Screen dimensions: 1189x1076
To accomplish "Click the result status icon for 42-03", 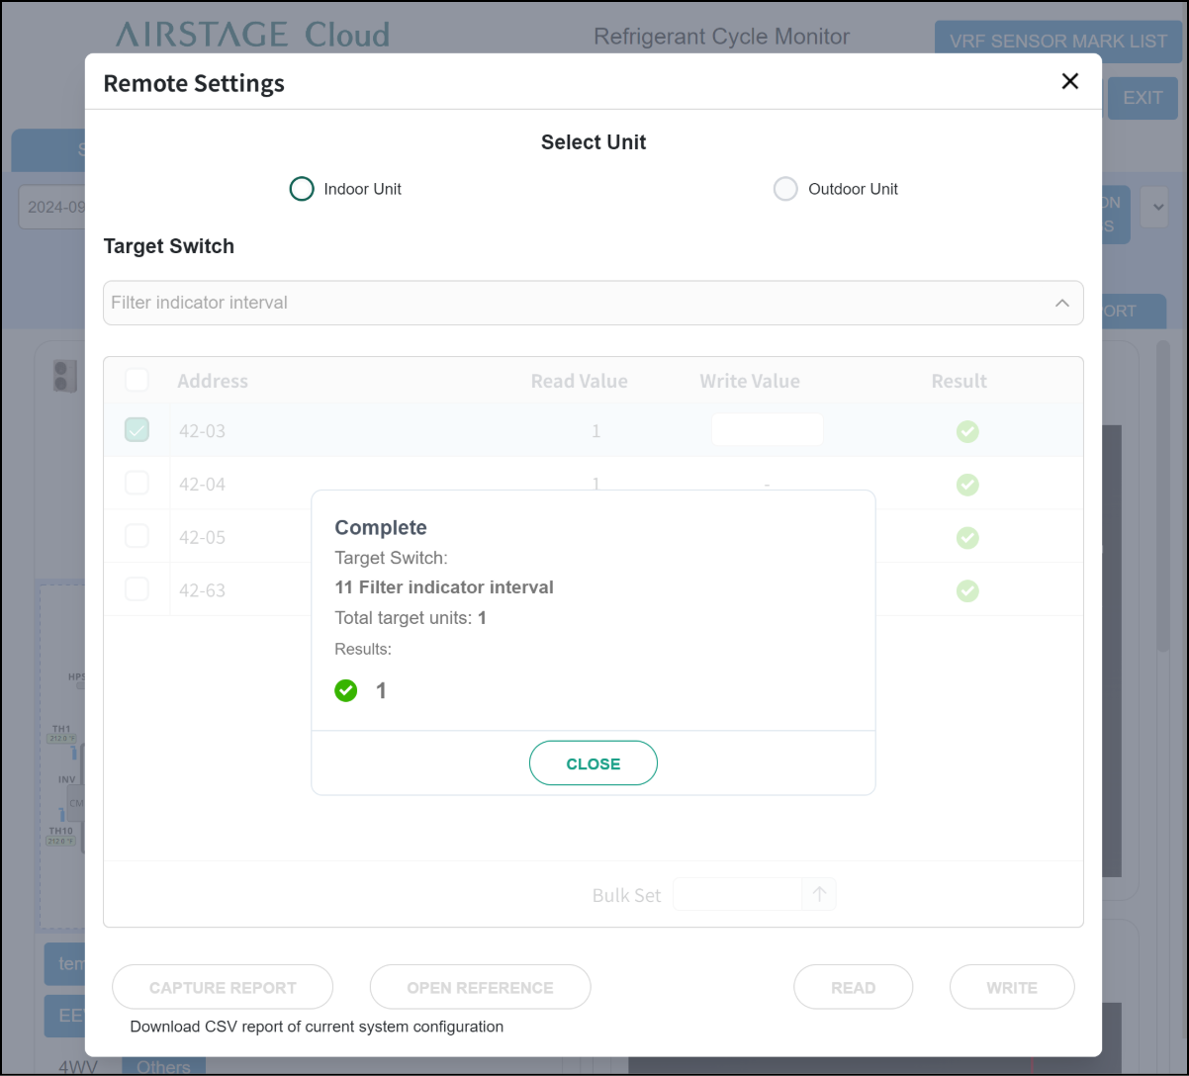I will pyautogui.click(x=967, y=431).
